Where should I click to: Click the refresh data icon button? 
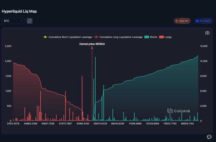30,21
